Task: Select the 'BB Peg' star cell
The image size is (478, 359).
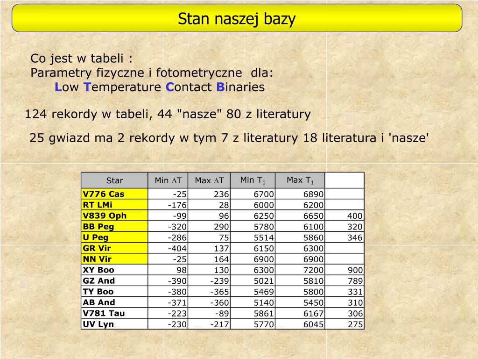Action: pyautogui.click(x=115, y=226)
